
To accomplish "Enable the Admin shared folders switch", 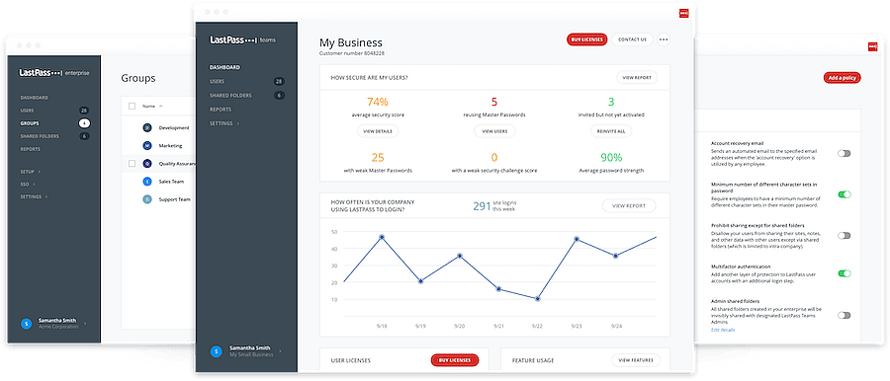I will (845, 315).
